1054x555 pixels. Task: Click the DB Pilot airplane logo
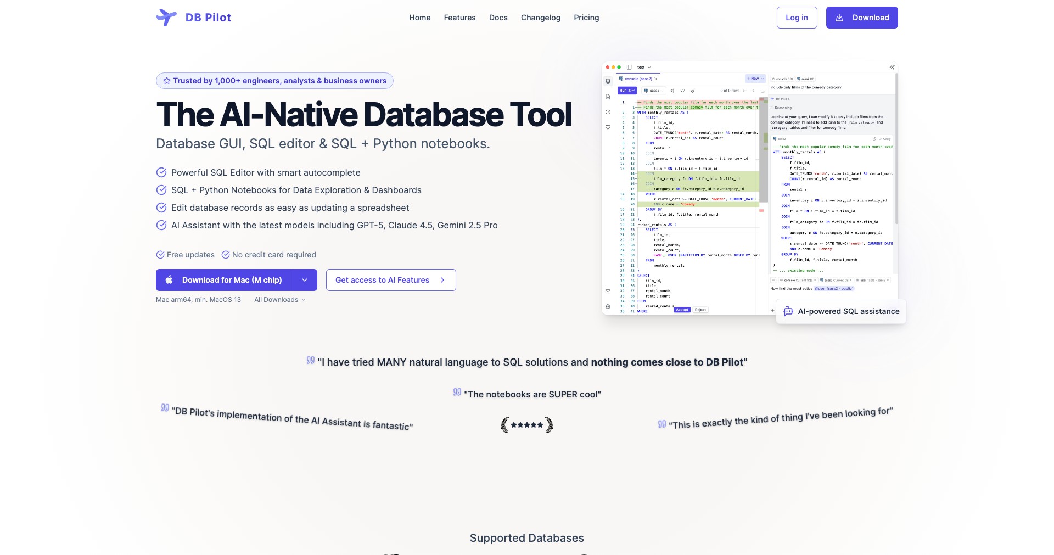(x=166, y=18)
